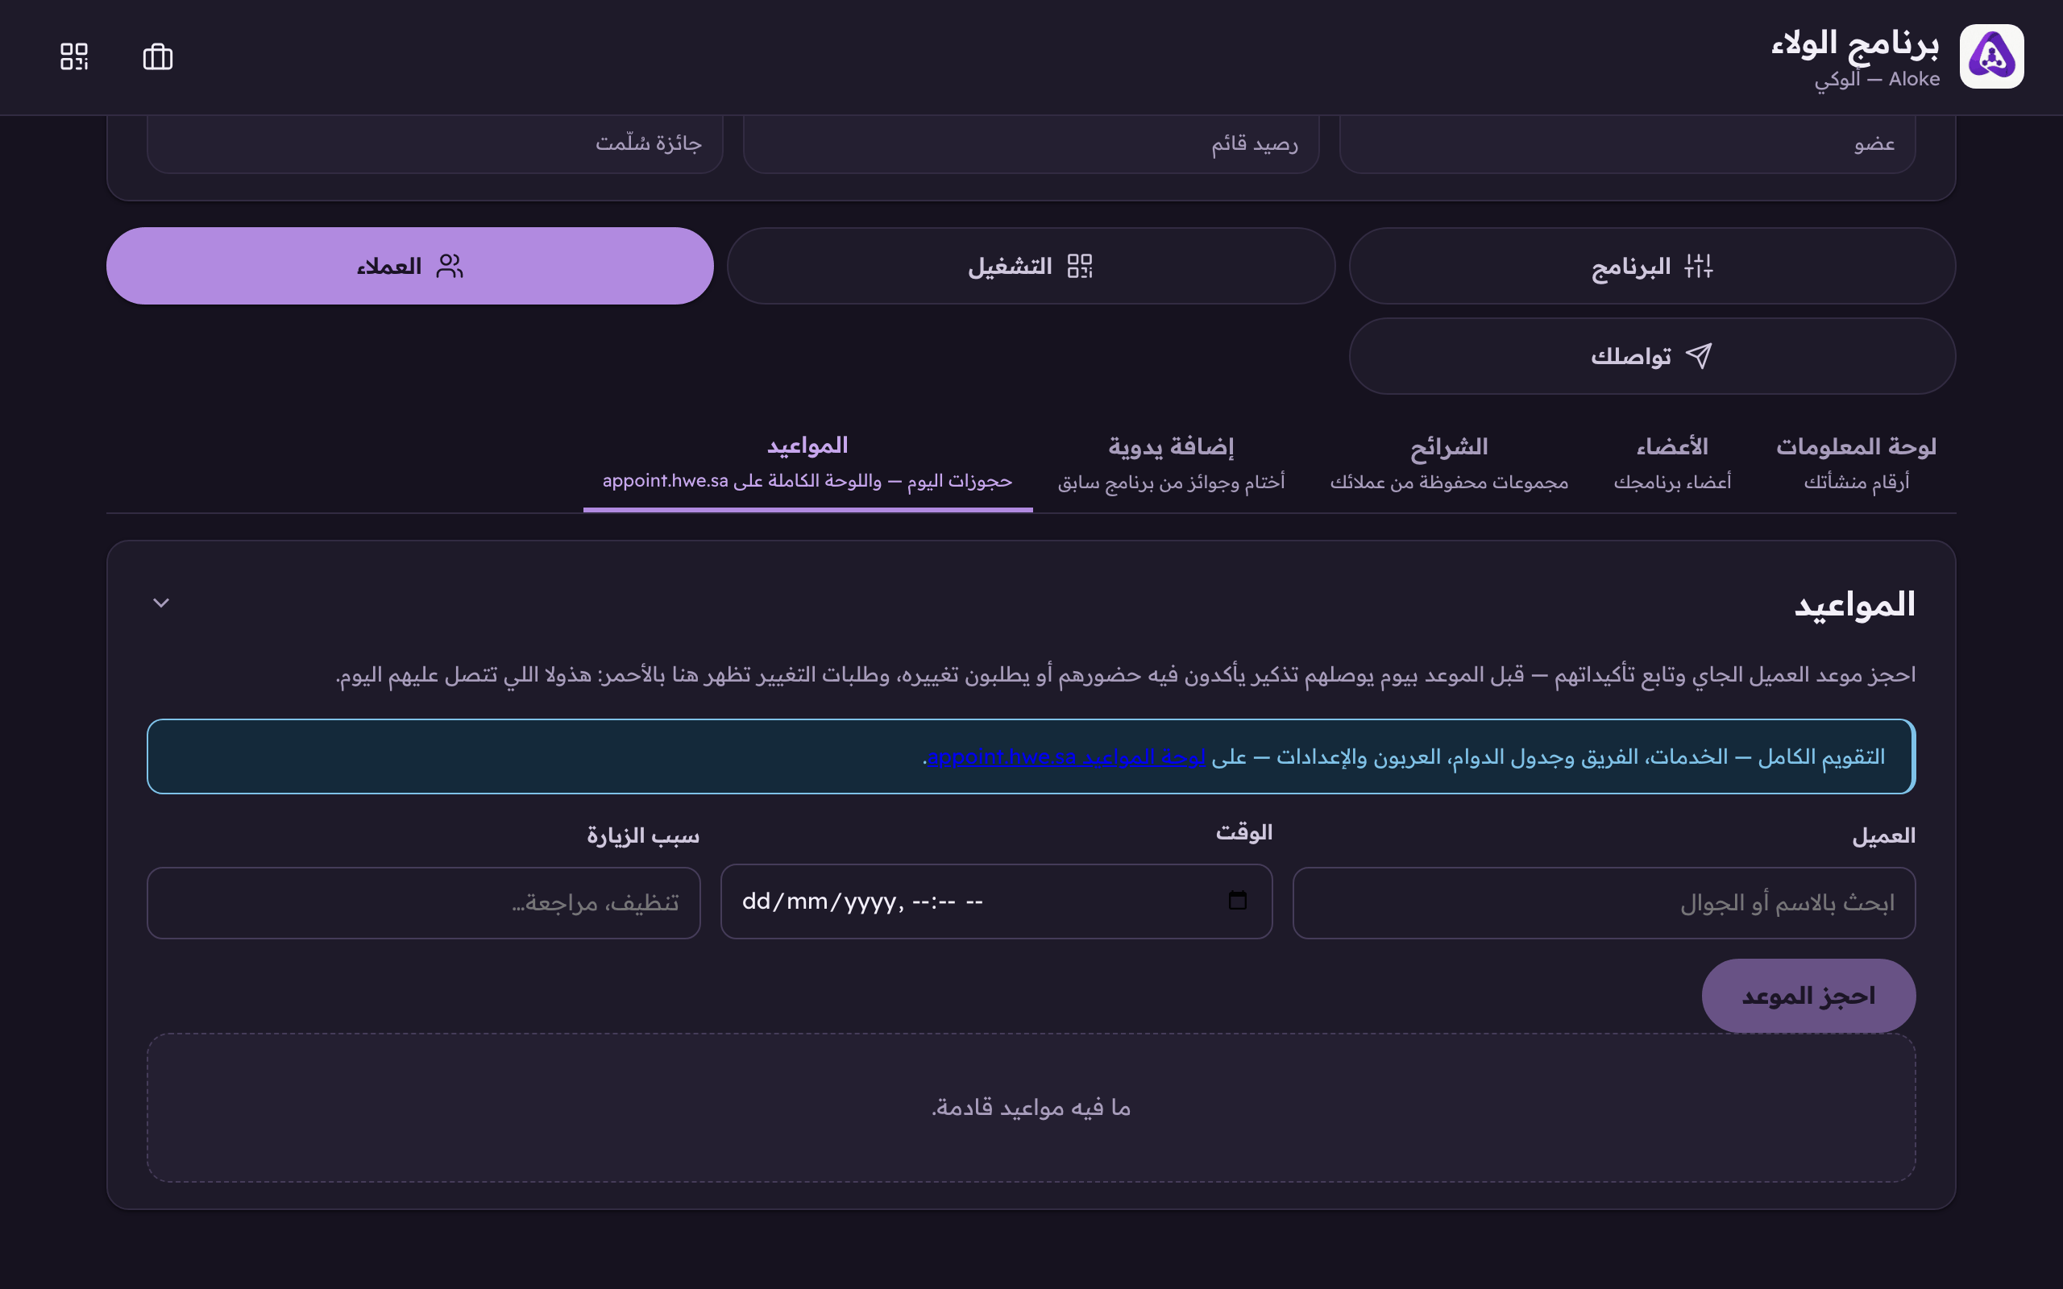Click the برنامج الولاء title text
Viewport: 2063px width, 1289px height.
click(x=1855, y=43)
